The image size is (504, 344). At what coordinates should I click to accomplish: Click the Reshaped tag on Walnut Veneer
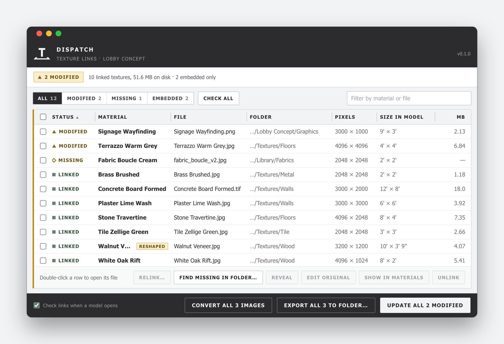(x=152, y=246)
